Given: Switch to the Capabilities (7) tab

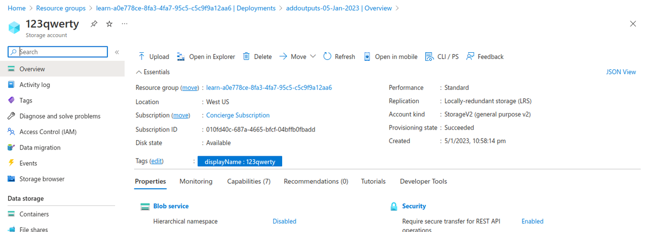Looking at the screenshot, I should click(x=249, y=181).
